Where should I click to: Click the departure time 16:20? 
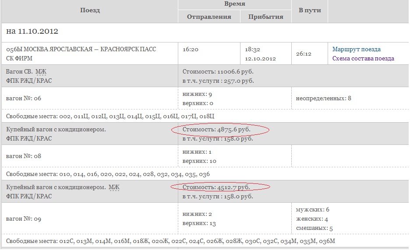tap(191, 49)
